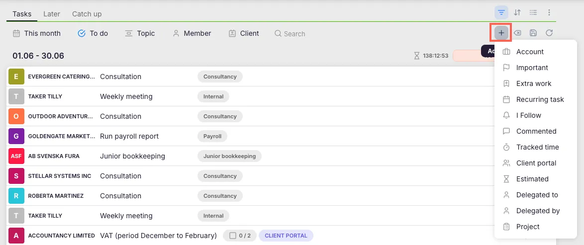This screenshot has height=245, width=584.
Task: Open the To do status filter
Action: pos(93,33)
